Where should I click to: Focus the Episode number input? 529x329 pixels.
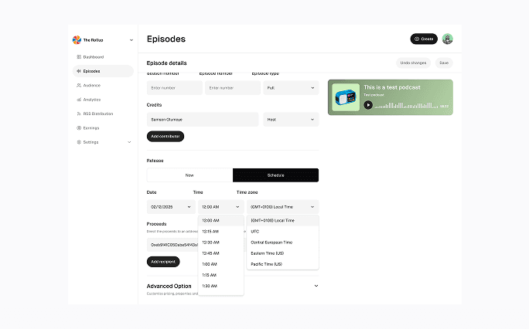point(233,88)
